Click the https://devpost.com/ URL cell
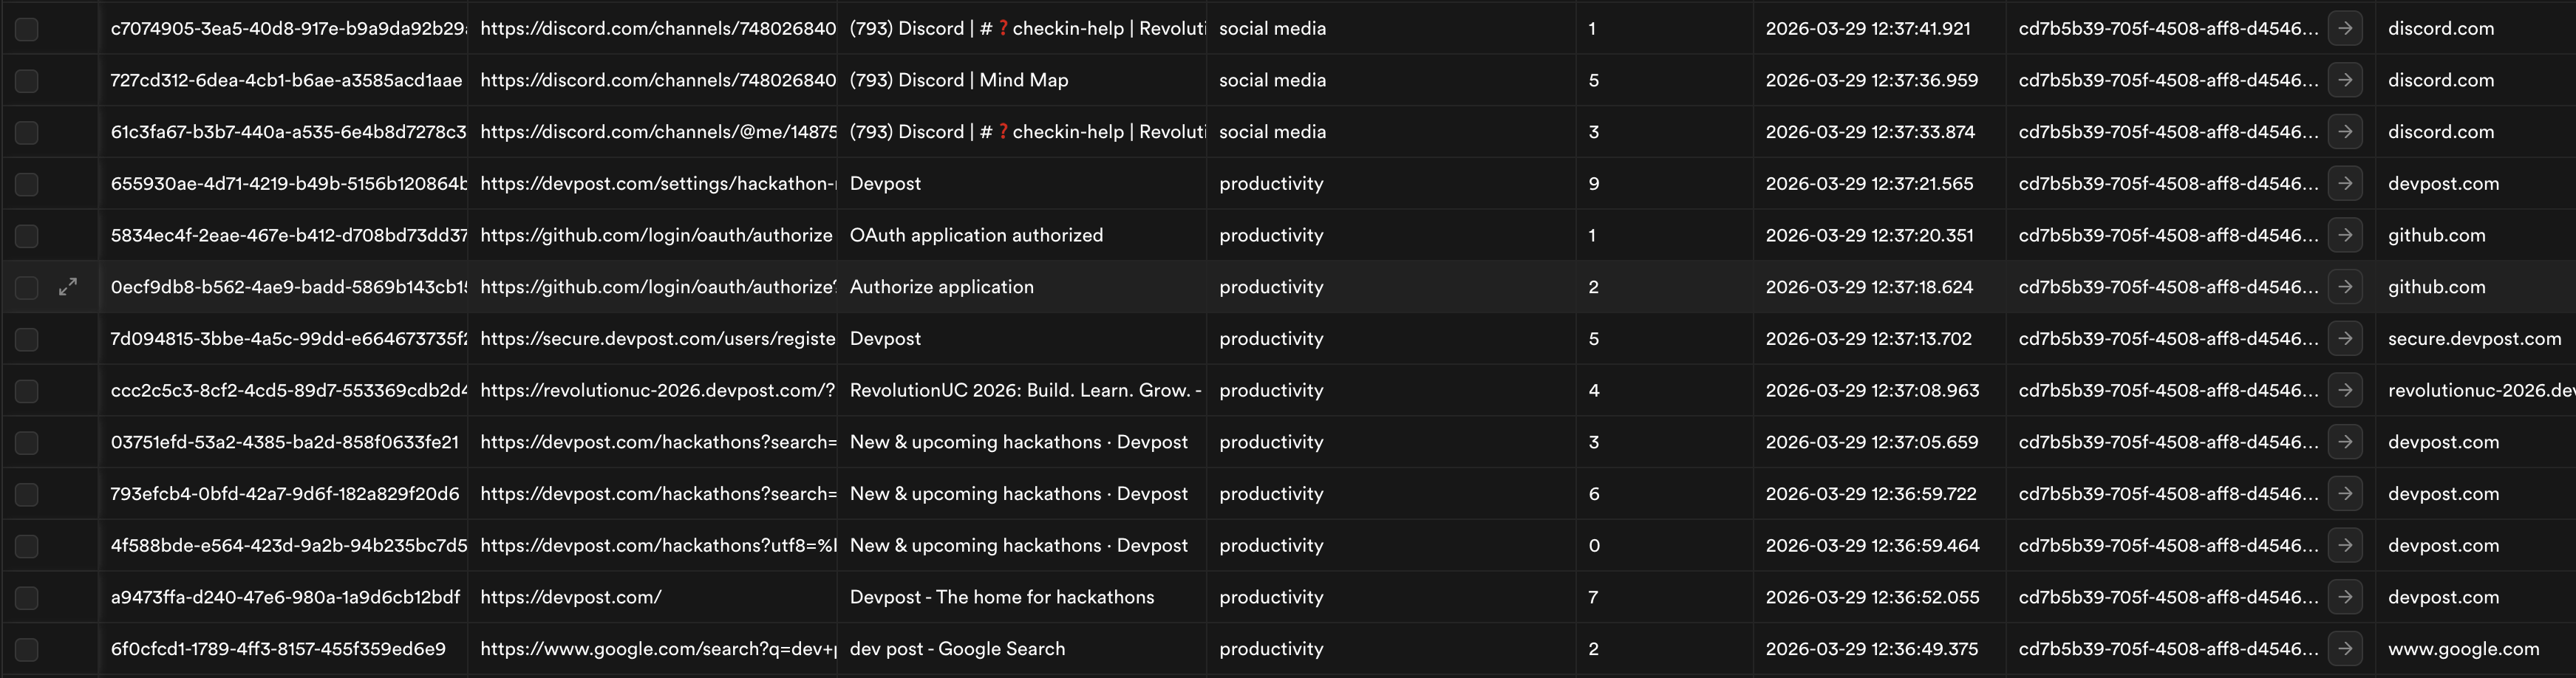 point(652,597)
